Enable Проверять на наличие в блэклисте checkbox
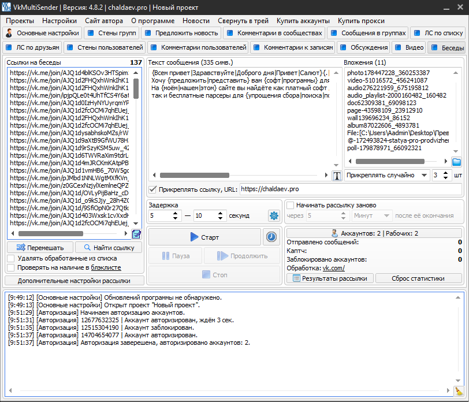469x402 pixels. point(11,267)
